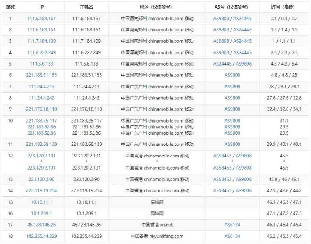
Task: Select region text 中国香港 xn.net
Action: (157, 225)
